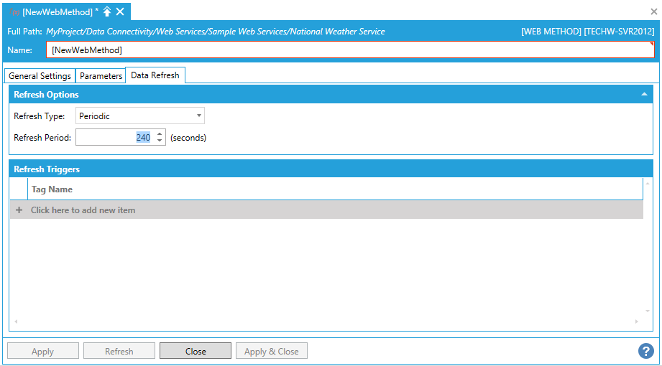The image size is (662, 366).
Task: Click the Tag Name column header
Action: [x=52, y=189]
